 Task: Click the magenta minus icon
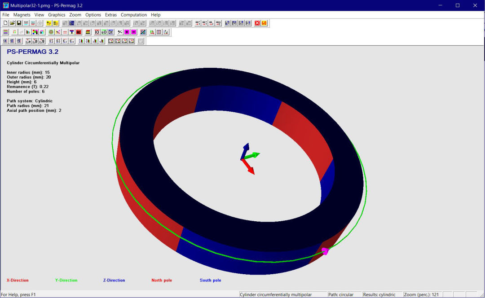133,32
